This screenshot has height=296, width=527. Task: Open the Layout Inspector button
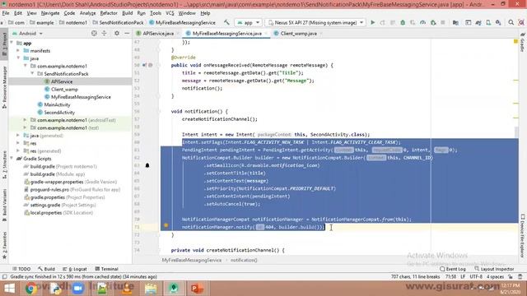tap(494, 269)
